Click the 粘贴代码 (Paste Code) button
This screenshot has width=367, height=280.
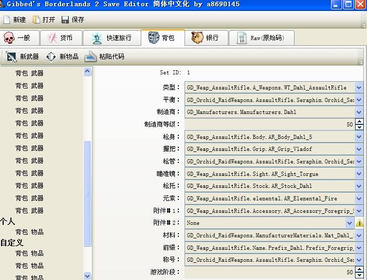(104, 57)
